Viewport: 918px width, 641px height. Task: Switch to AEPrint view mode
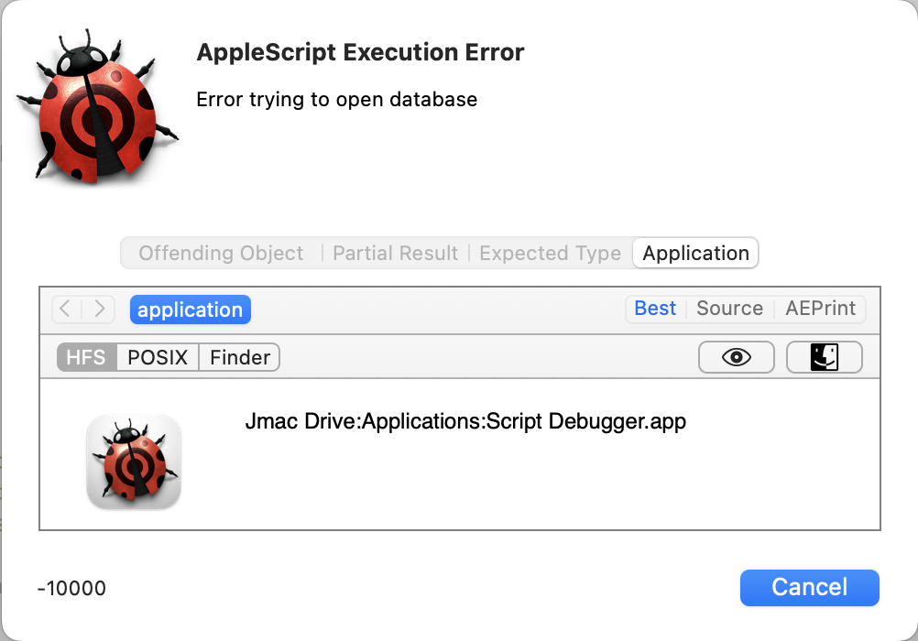pyautogui.click(x=820, y=308)
